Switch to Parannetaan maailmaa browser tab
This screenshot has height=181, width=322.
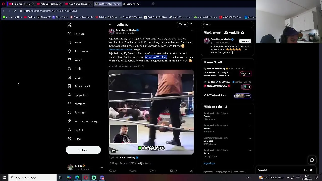click(x=21, y=4)
